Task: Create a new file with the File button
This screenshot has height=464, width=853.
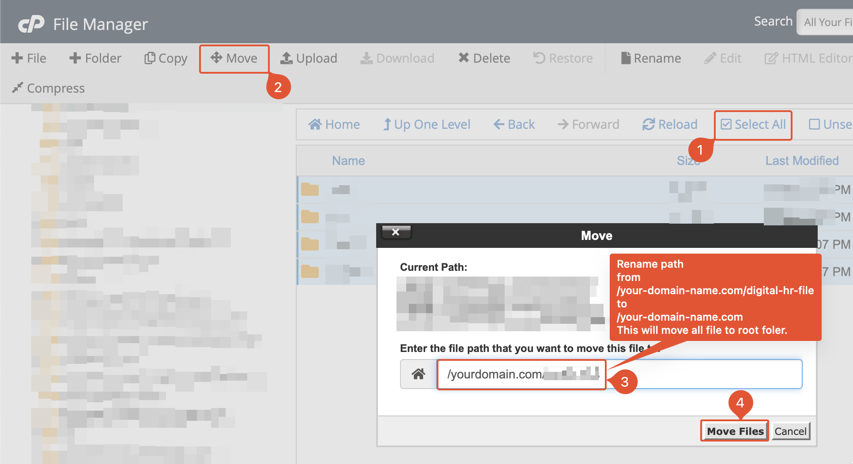Action: tap(29, 58)
